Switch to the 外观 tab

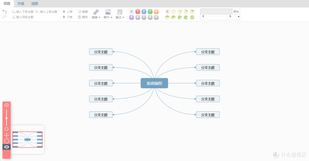pos(21,3)
